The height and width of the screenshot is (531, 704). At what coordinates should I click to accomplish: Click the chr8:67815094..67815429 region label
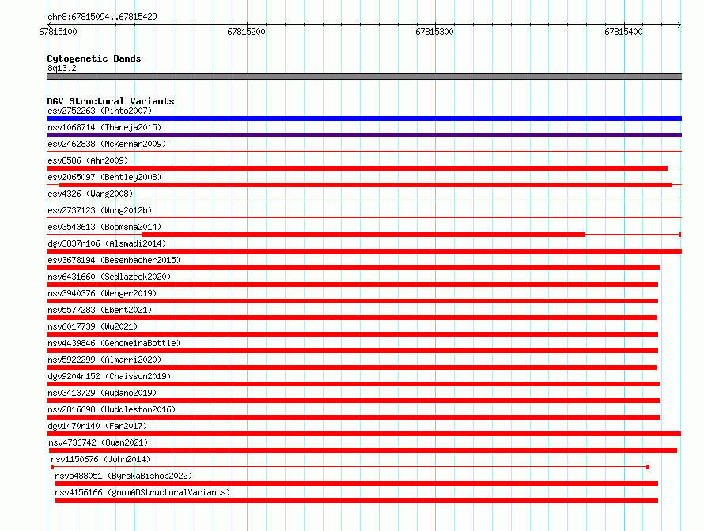[102, 17]
